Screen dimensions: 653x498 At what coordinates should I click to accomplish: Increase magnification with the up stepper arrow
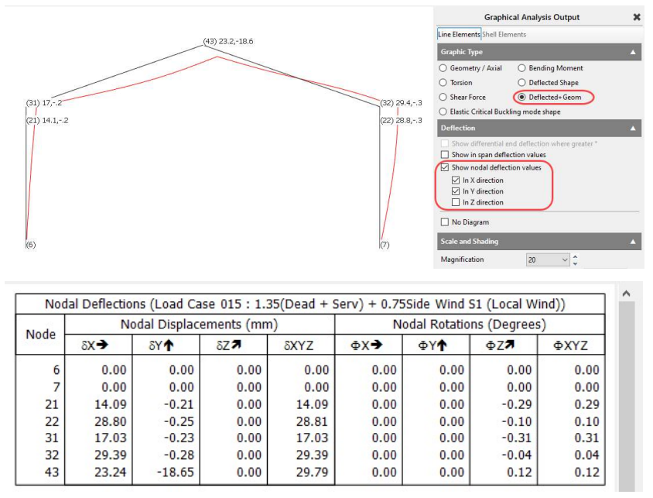(x=575, y=256)
